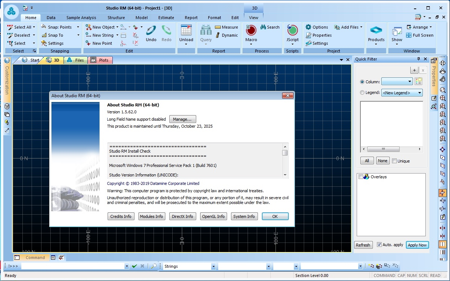Open the Structure ribbon tab
Viewport: 450px width, 281px height.
coord(116,18)
